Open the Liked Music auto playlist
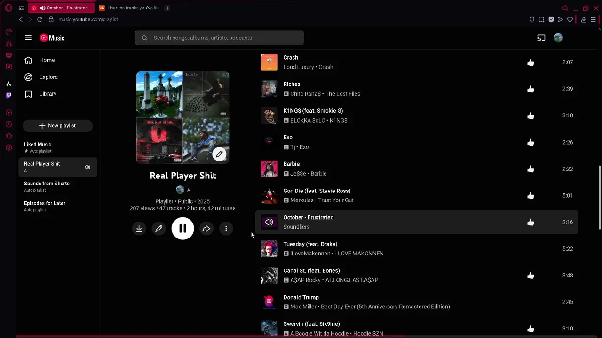This screenshot has height=338, width=602. click(58, 147)
